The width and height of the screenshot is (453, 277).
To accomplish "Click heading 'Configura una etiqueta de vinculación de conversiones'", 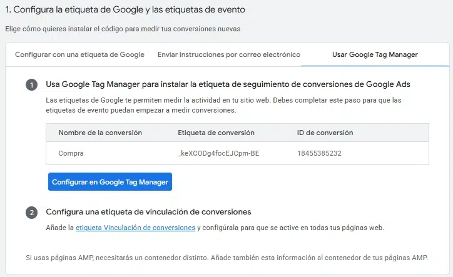I will pos(148,212).
